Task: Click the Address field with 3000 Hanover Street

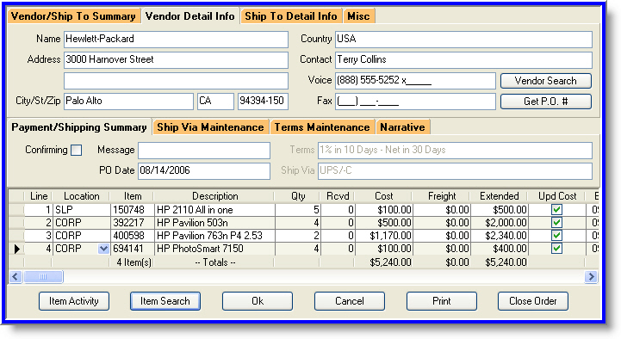Action: tap(176, 59)
